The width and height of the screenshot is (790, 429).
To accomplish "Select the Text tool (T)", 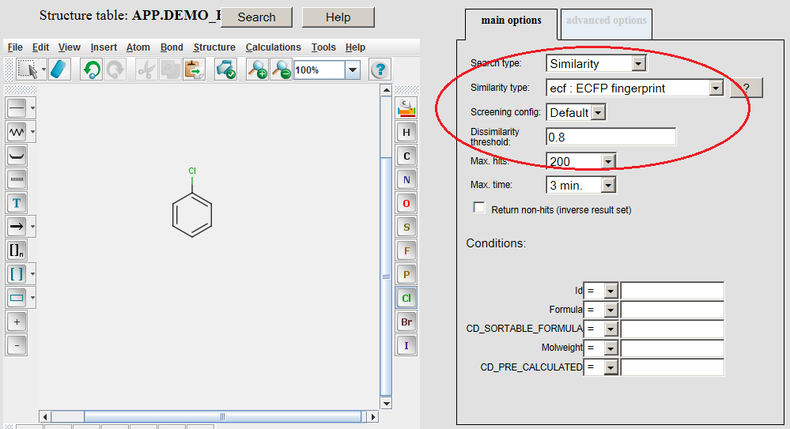I will [17, 202].
